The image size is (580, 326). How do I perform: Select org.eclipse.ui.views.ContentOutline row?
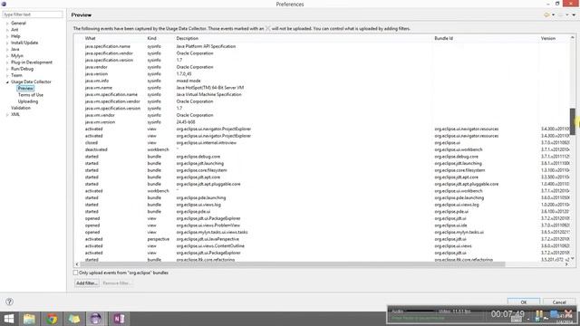tap(322, 246)
